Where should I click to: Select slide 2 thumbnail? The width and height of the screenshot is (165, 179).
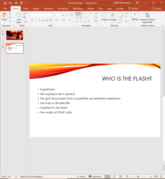[x=15, y=48]
